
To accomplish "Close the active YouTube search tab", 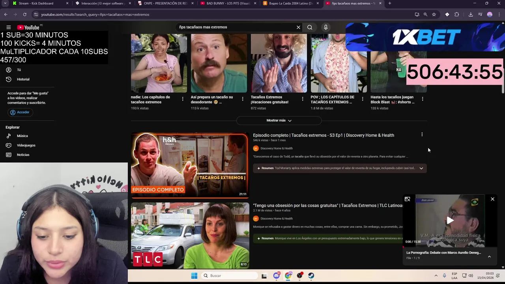I will tap(380, 3).
